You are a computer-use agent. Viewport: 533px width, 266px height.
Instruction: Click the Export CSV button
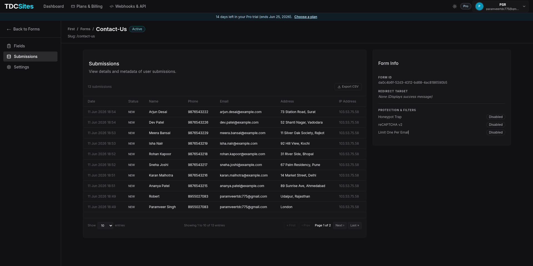point(348,87)
